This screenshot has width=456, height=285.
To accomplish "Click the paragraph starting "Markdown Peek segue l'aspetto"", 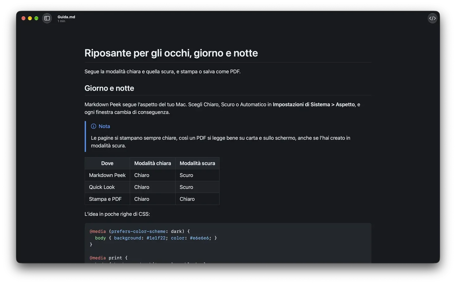I will (222, 108).
